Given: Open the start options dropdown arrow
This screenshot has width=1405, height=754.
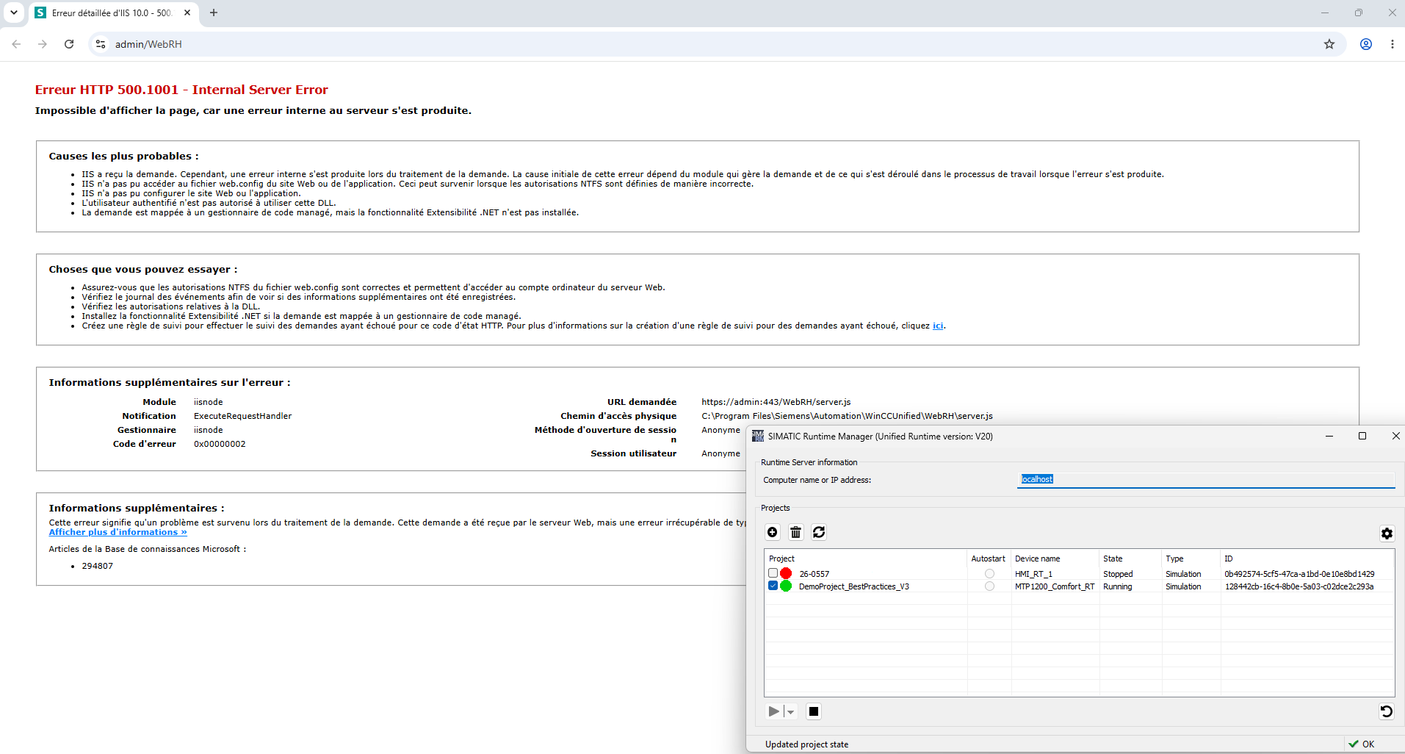Looking at the screenshot, I should pyautogui.click(x=790, y=711).
